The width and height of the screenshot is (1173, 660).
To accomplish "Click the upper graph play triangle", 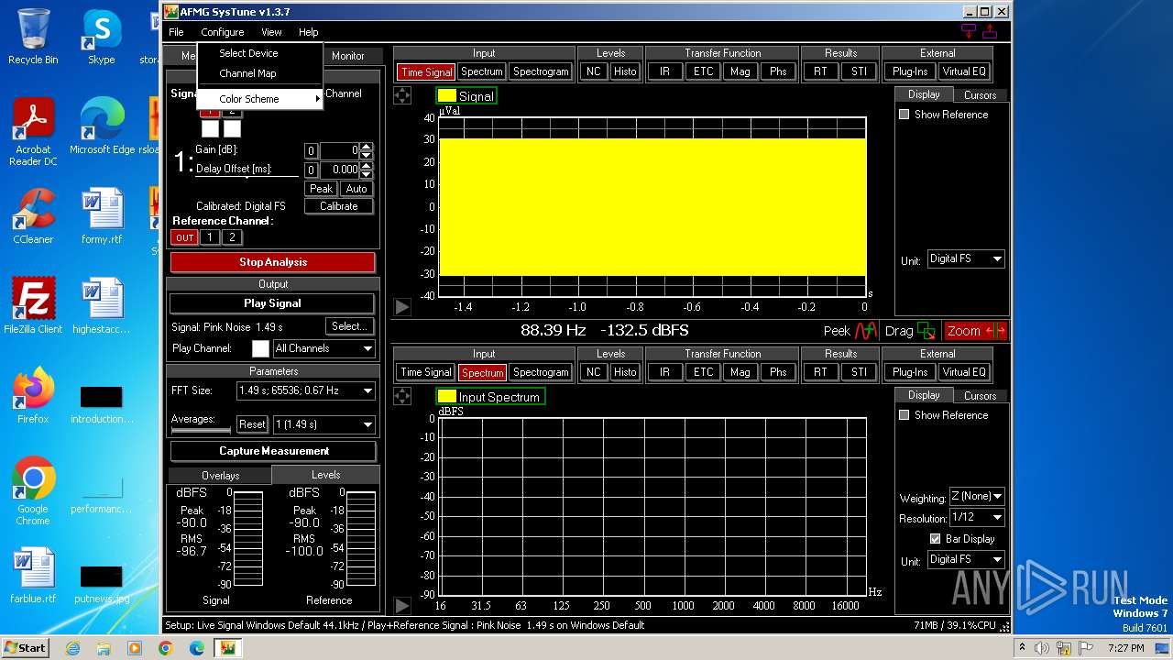I will pyautogui.click(x=402, y=307).
